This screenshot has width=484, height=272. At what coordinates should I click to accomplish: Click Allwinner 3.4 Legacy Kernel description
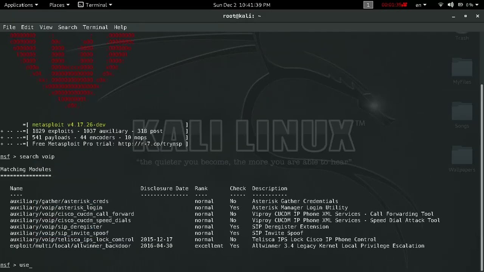pyautogui.click(x=338, y=246)
